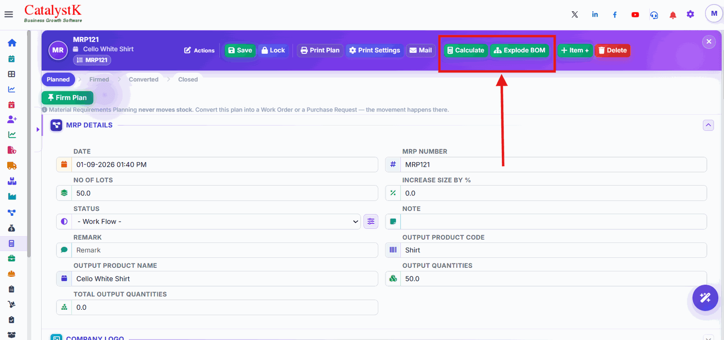Collapse the MRP Details section
Viewport: 724px width, 340px height.
pyautogui.click(x=709, y=125)
